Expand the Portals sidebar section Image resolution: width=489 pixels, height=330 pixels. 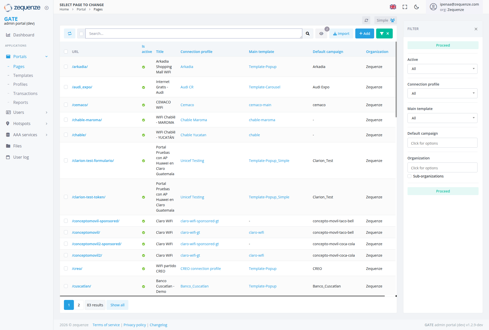(20, 56)
